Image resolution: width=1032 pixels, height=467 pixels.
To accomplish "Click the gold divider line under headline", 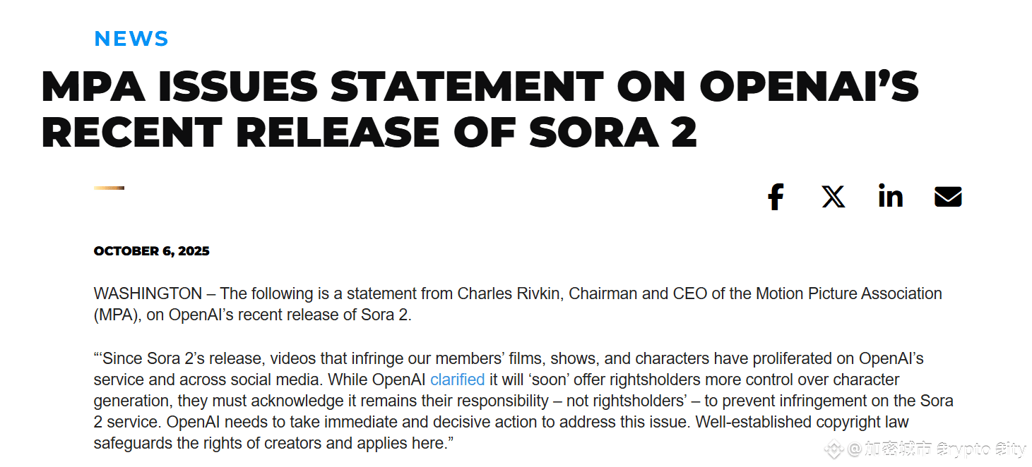I will point(109,188).
